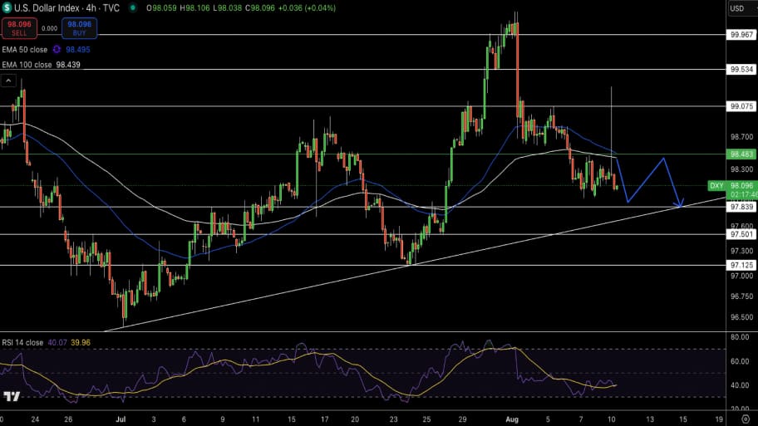Viewport: 758px width, 426px height.
Task: Click the 97.000 tick on price axis
Action: point(741,276)
